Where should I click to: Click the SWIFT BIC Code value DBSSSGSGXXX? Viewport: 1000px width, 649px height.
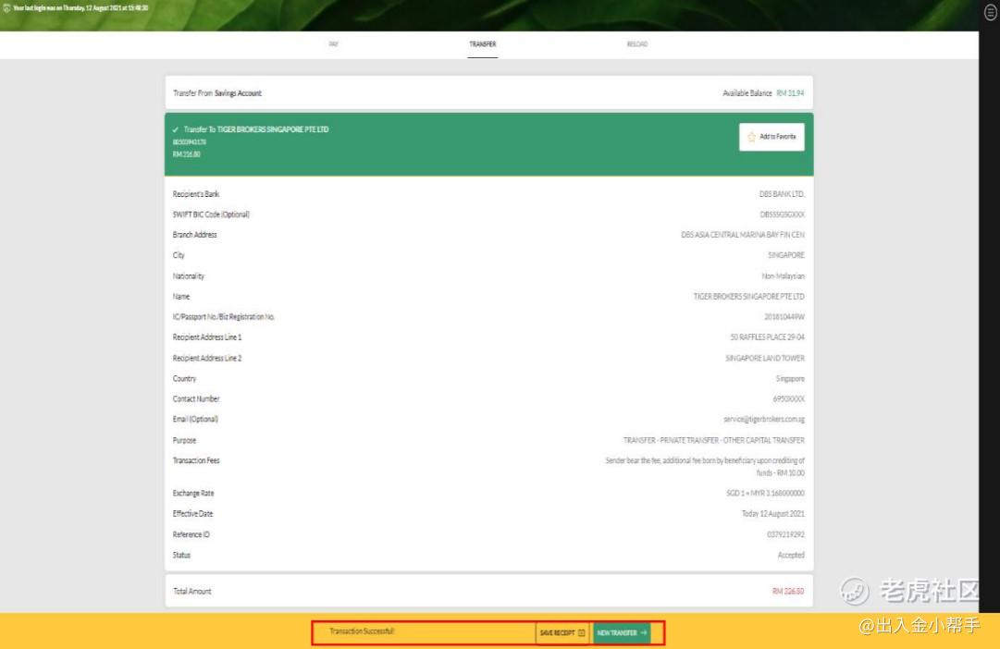(783, 214)
